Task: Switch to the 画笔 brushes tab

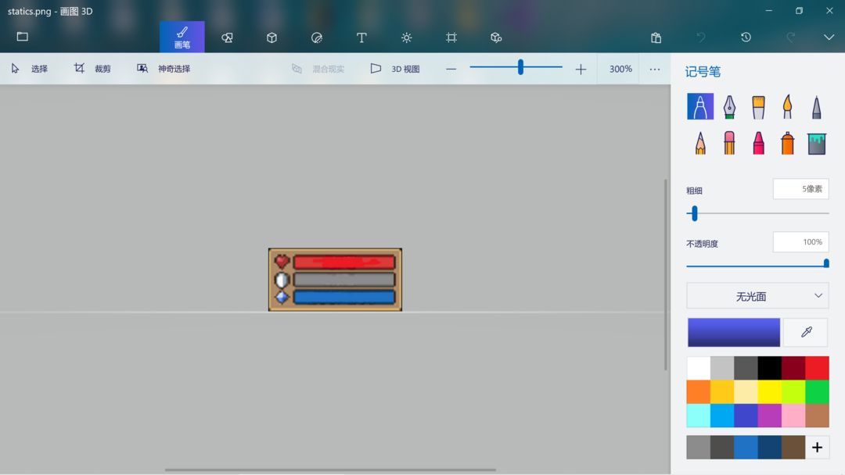Action: [x=182, y=37]
